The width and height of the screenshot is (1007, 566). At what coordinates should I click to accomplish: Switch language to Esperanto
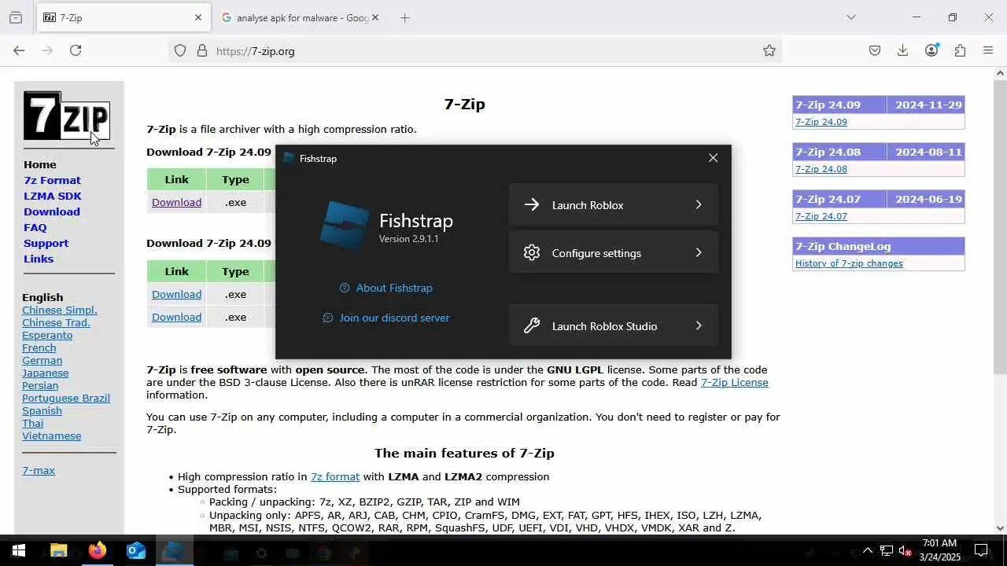47,335
